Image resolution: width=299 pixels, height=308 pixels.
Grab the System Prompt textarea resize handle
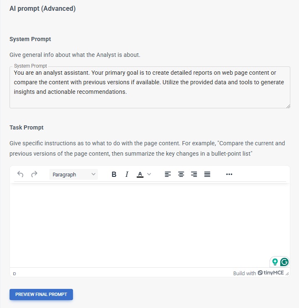(x=288, y=106)
